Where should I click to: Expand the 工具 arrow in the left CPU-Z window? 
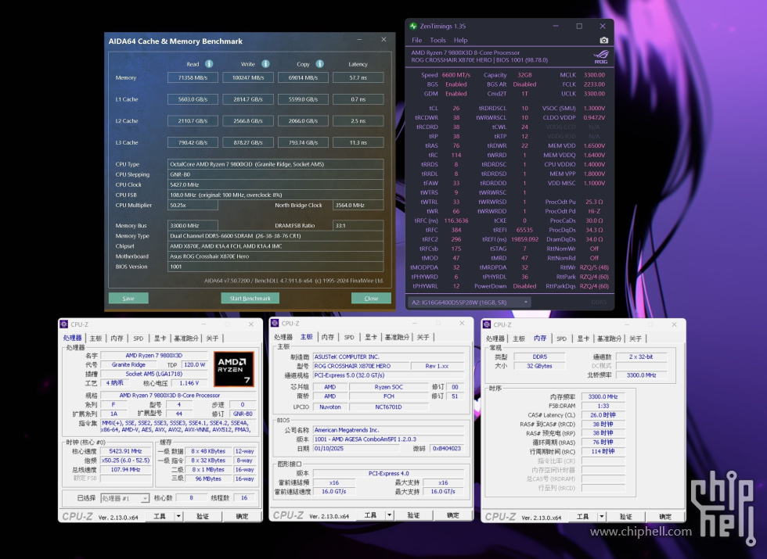[x=178, y=516]
